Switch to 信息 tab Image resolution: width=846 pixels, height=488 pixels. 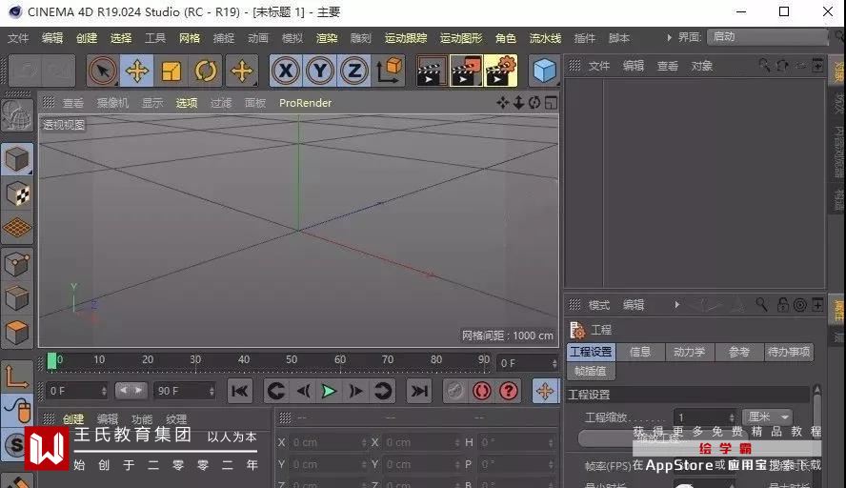point(640,352)
